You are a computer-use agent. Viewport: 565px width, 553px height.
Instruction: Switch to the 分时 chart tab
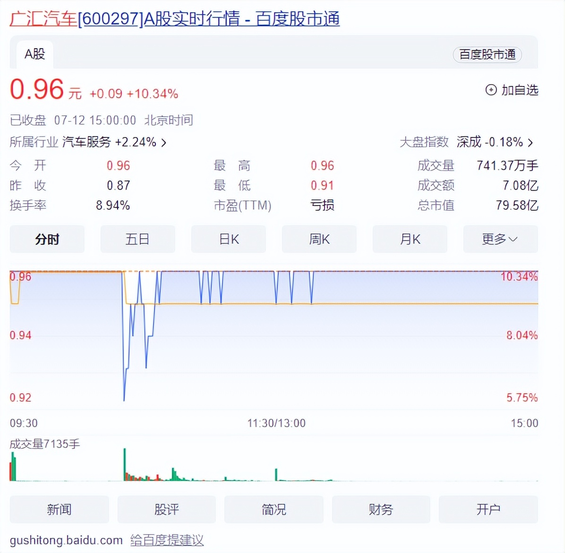pyautogui.click(x=47, y=239)
